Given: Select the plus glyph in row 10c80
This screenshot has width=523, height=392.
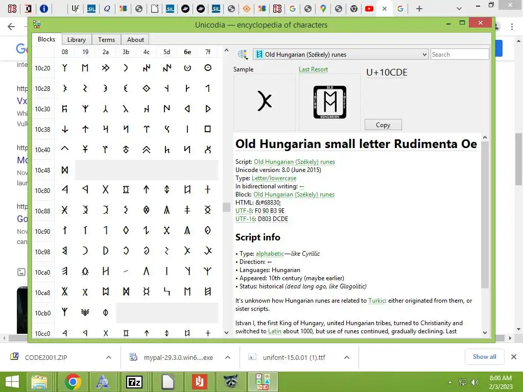Looking at the screenshot, I should 207,190.
